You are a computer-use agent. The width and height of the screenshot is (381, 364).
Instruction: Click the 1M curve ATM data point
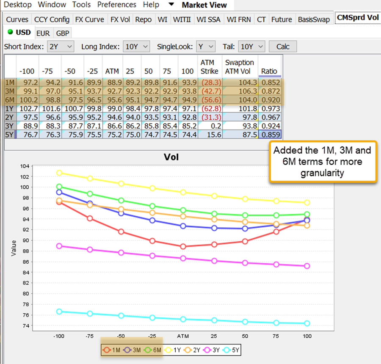pyautogui.click(x=183, y=247)
